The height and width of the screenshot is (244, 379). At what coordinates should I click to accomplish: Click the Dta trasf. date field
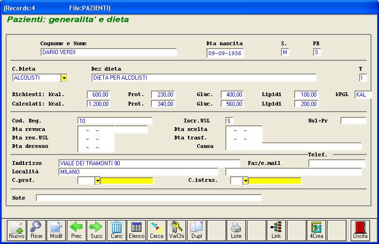pos(244,138)
